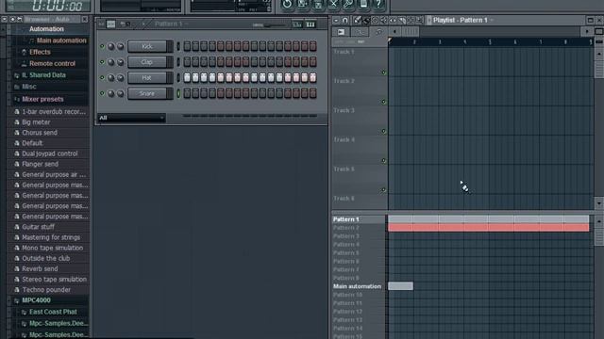Mute the Hat channel via green LED
The width and height of the screenshot is (604, 339).
tap(102, 77)
